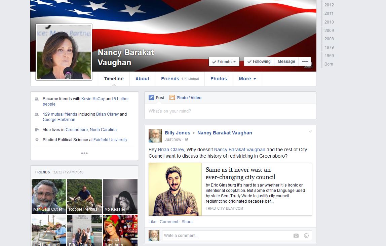This screenshot has height=246, width=386.
Task: Attach a photo using the camera icon
Action: click(x=296, y=236)
